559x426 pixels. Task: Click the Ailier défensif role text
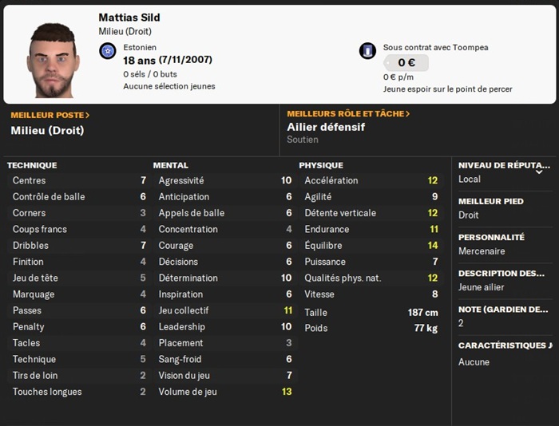(x=326, y=127)
